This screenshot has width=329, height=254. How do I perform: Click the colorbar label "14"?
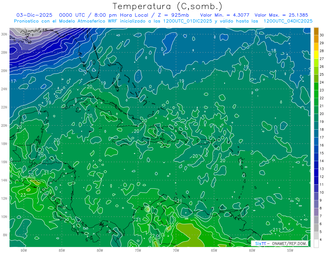pos(322,161)
